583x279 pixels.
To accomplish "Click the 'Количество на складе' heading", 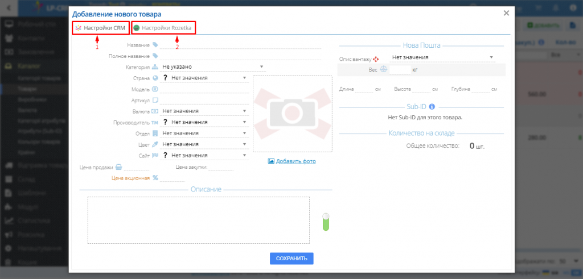I will tap(422, 133).
